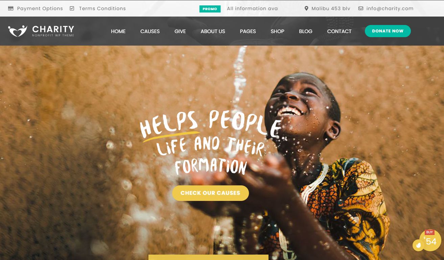Open the Home menu
The image size is (444, 260).
coord(118,31)
